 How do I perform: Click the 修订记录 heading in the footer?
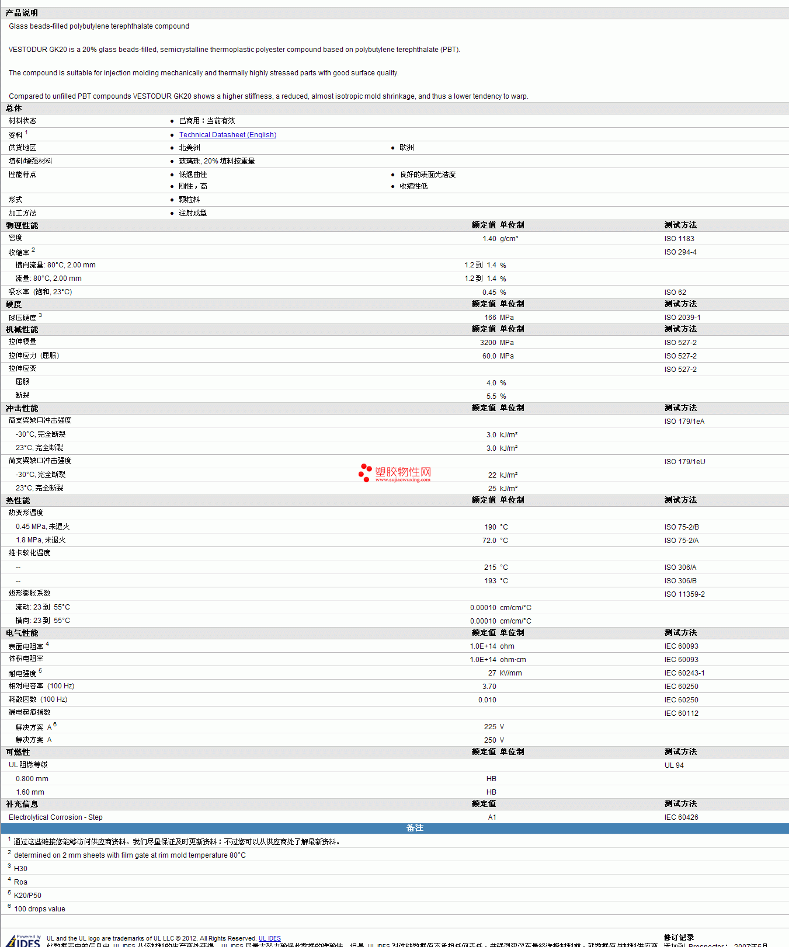tap(679, 938)
